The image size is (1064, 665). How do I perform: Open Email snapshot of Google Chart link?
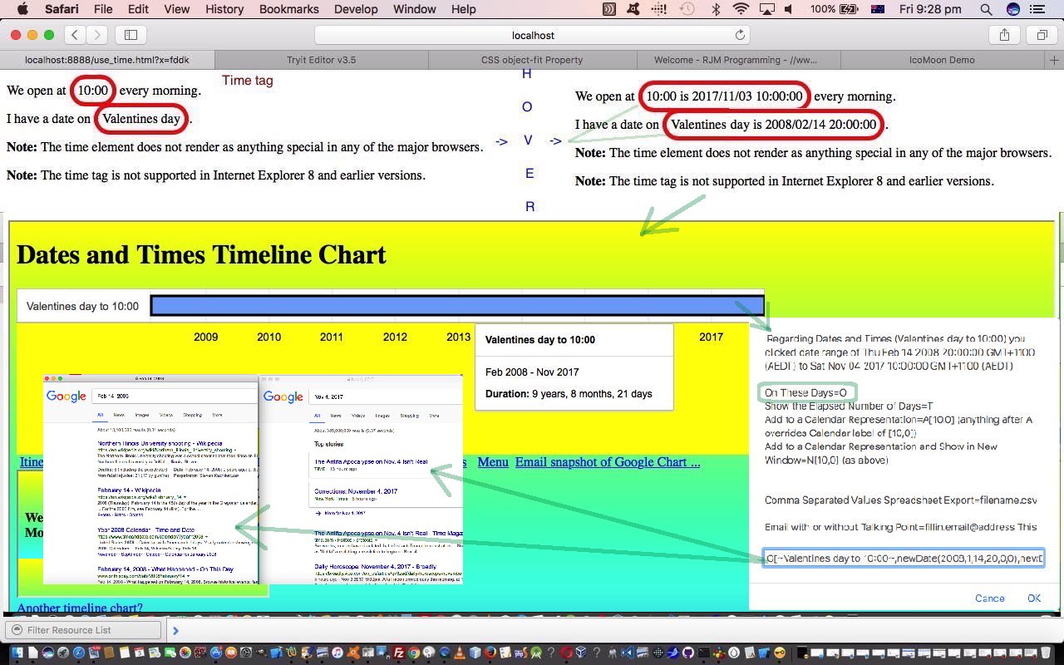pos(608,461)
